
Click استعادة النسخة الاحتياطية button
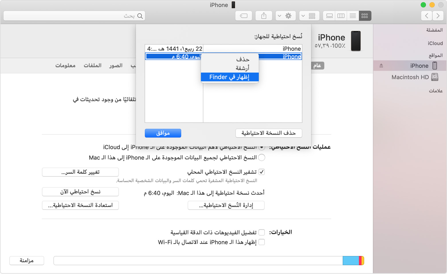coord(81,205)
